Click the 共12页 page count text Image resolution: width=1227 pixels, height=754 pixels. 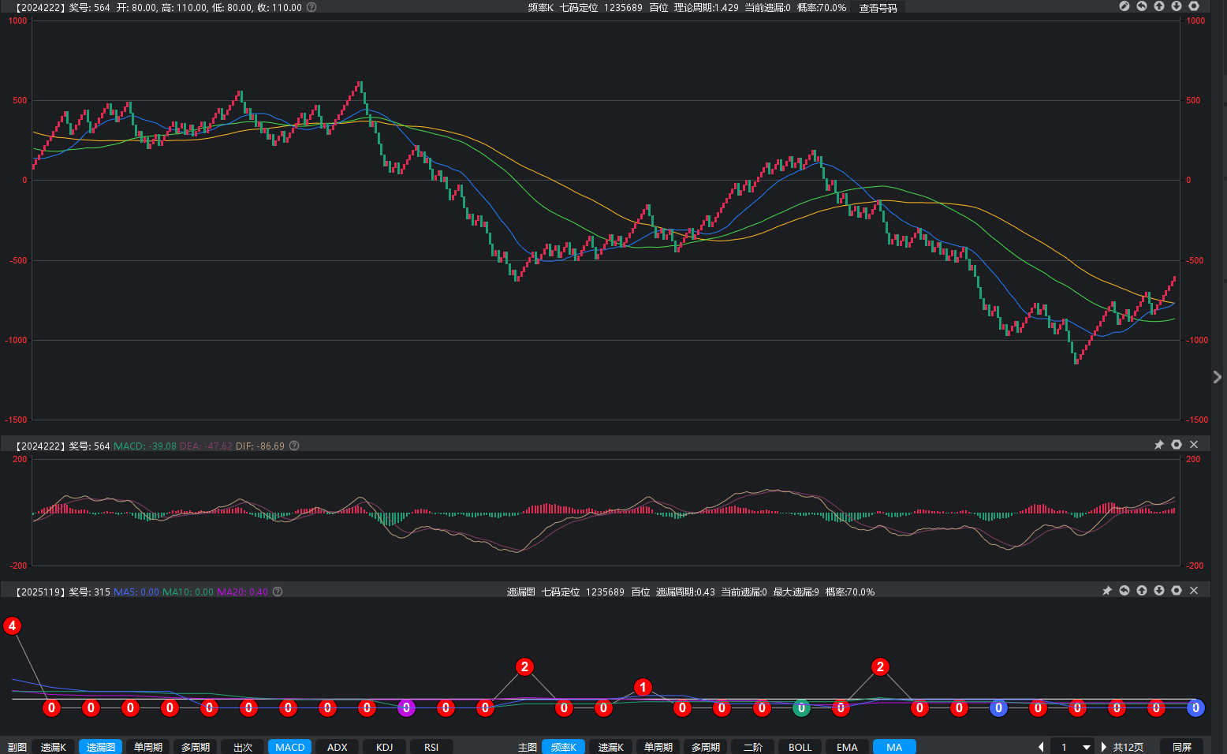tap(1128, 747)
